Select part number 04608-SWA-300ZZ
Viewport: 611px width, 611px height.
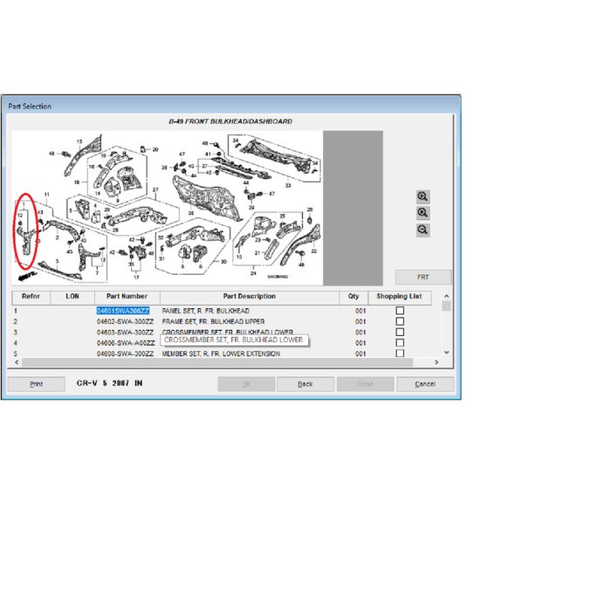[x=125, y=354]
